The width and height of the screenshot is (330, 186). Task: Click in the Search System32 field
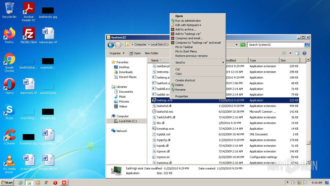(276, 45)
